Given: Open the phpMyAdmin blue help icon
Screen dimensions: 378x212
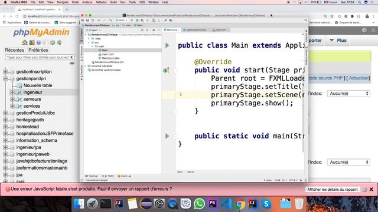Looking at the screenshot, I should 38,42.
